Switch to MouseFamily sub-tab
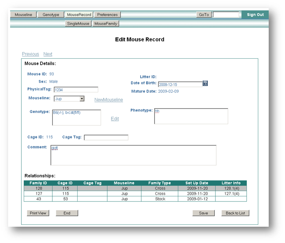 (106, 24)
